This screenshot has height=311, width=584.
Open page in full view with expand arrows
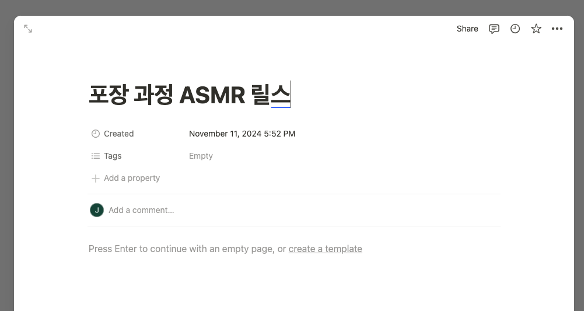[28, 29]
